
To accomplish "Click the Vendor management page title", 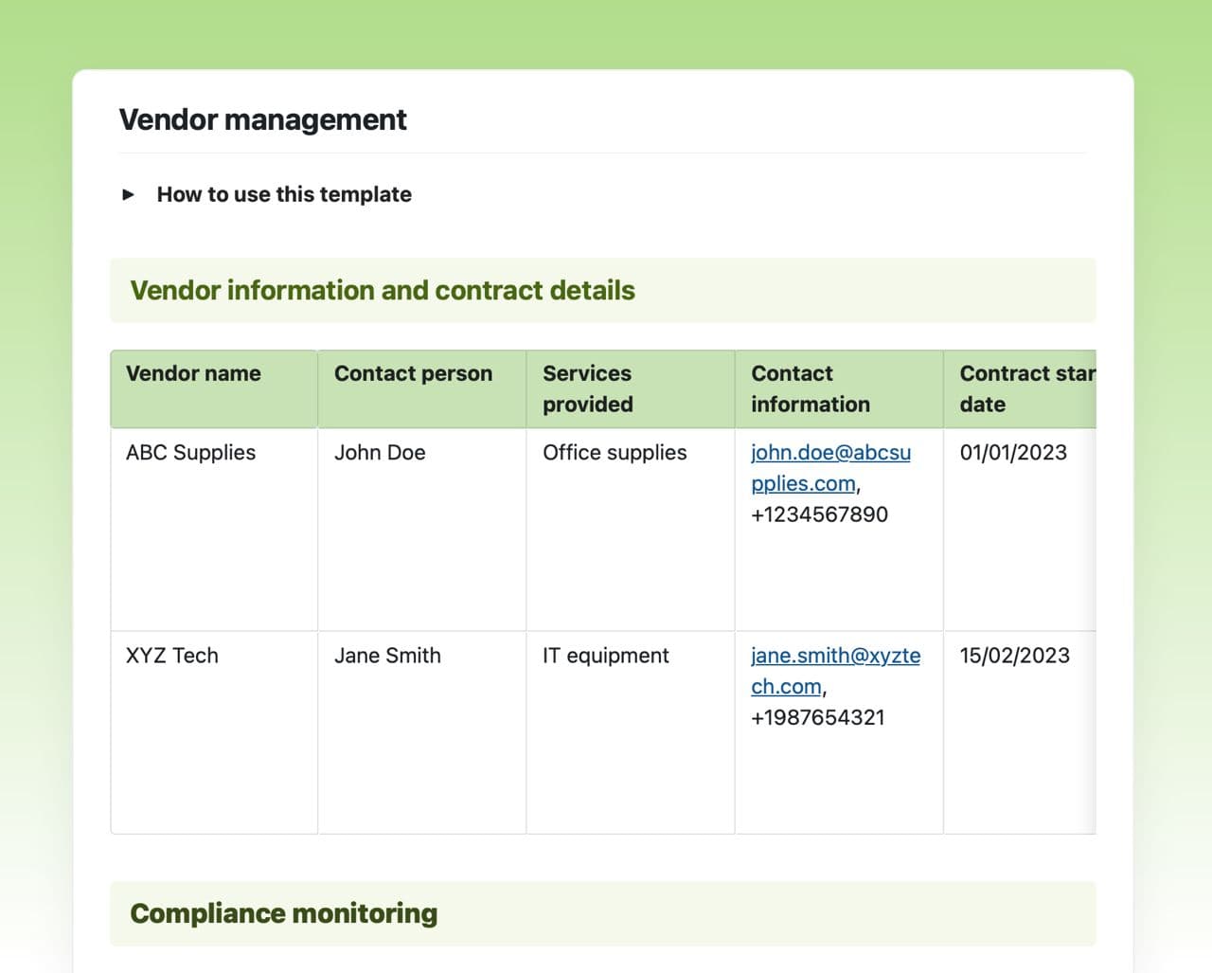I will (262, 120).
